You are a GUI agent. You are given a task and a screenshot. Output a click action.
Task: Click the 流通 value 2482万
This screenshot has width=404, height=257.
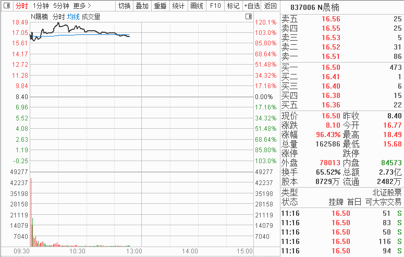point(389,181)
